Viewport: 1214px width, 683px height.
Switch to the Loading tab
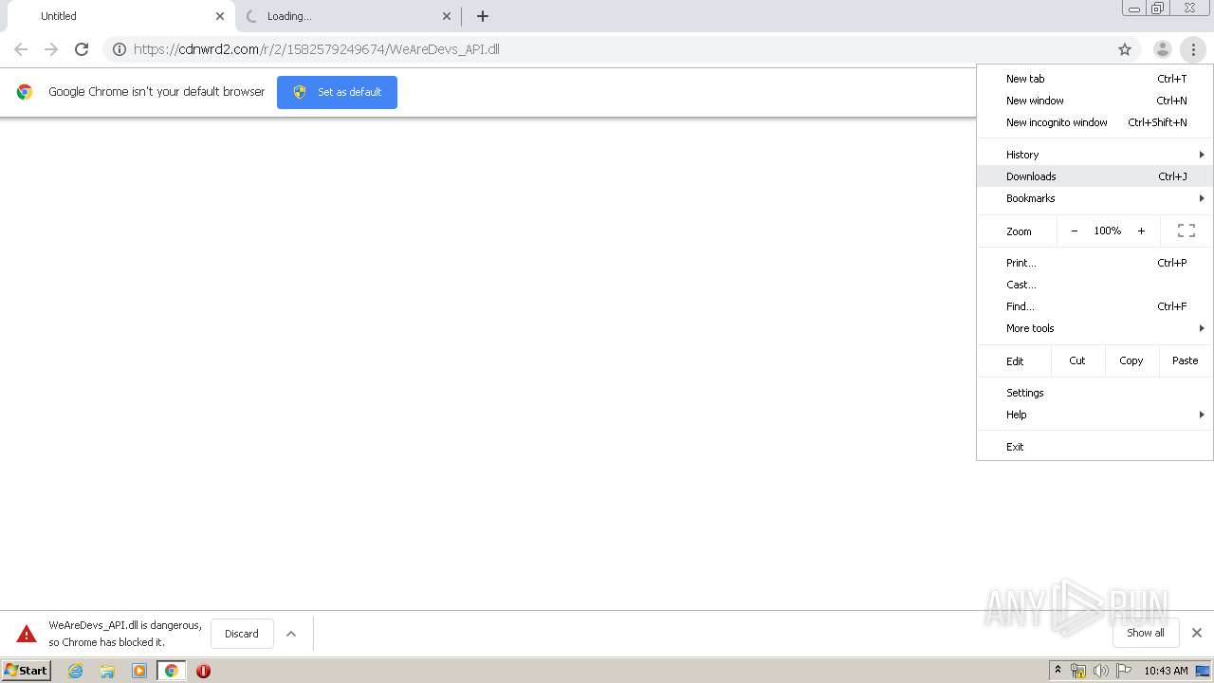click(347, 16)
